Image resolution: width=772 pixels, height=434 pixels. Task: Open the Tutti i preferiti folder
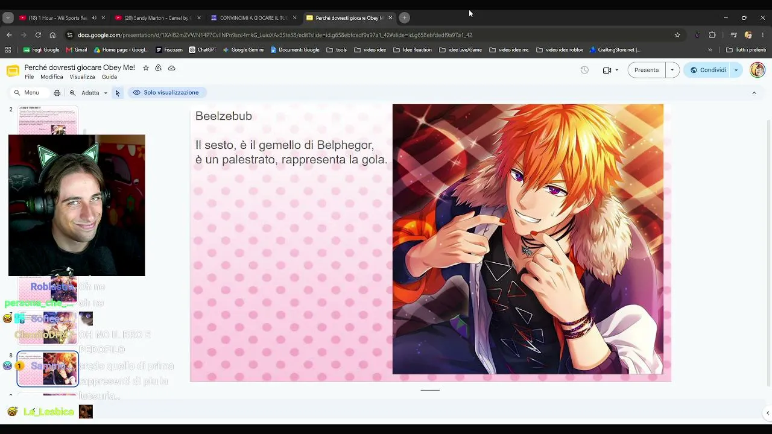pos(746,50)
